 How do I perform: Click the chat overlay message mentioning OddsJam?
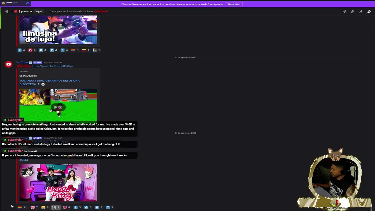69,129
